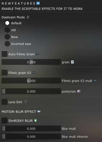Select the default dashcam mode radio
The height and width of the screenshot is (142, 102).
(x=7, y=23)
